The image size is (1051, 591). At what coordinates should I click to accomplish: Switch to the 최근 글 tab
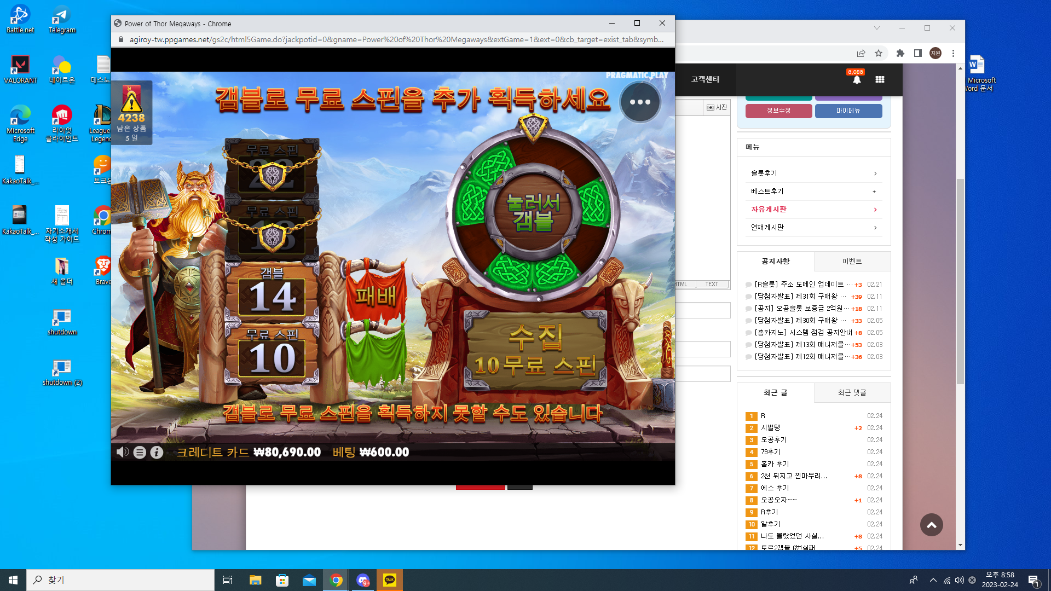tap(776, 393)
